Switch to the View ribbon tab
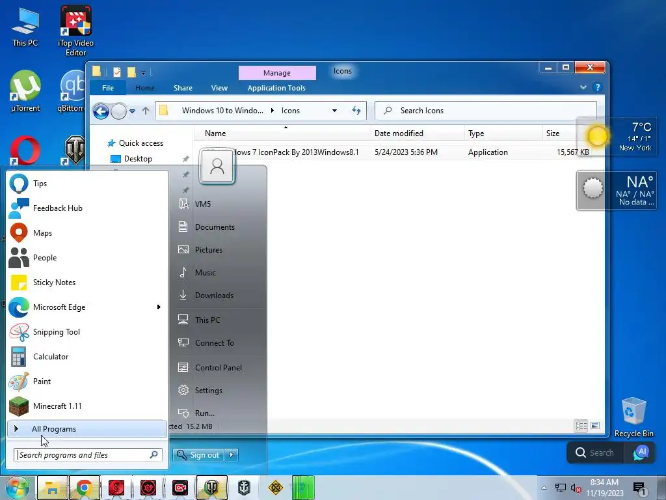 click(220, 88)
